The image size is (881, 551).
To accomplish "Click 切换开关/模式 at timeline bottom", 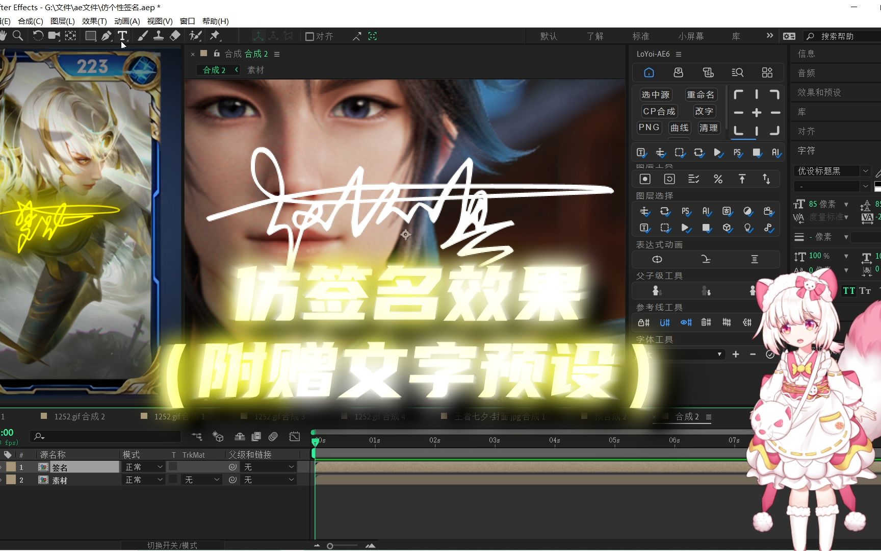I will (172, 545).
